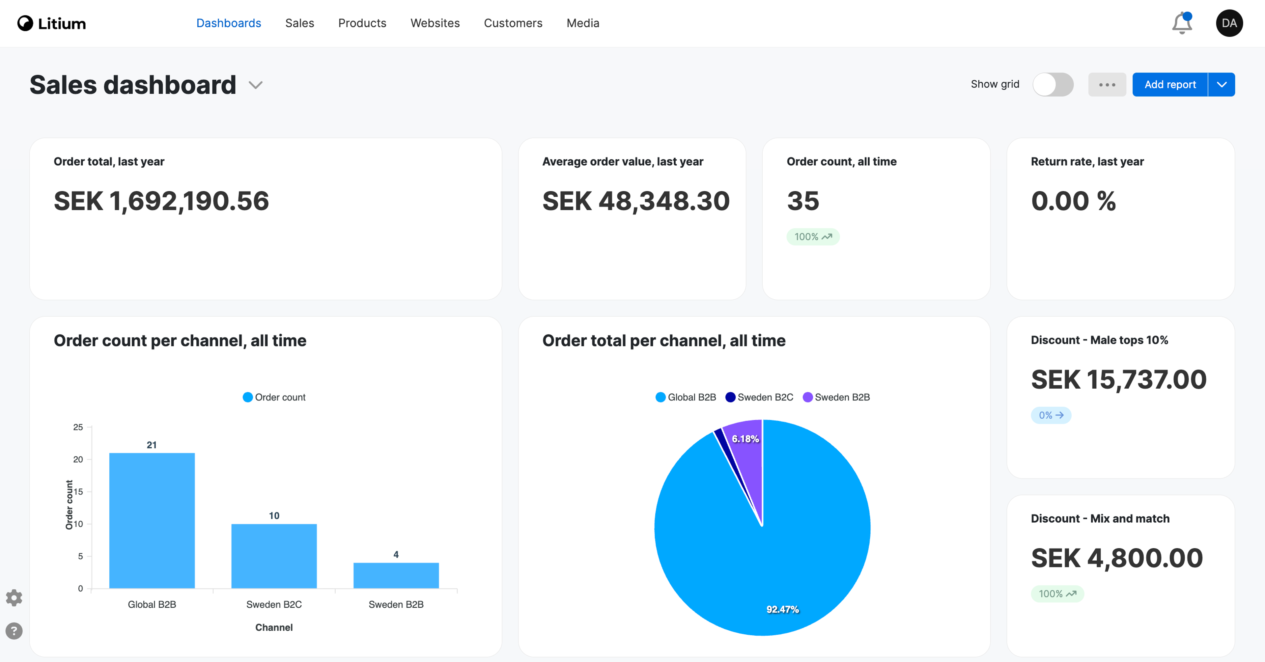Image resolution: width=1265 pixels, height=662 pixels.
Task: Click the Channel axis label
Action: tap(274, 627)
